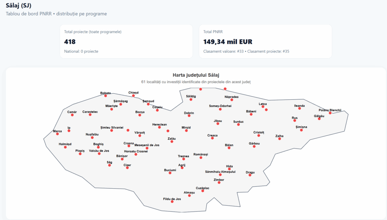387x220 pixels.
Task: Select the Crasna map marker
Action: [x=129, y=146]
